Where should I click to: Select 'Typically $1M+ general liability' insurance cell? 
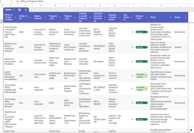tap(115, 32)
